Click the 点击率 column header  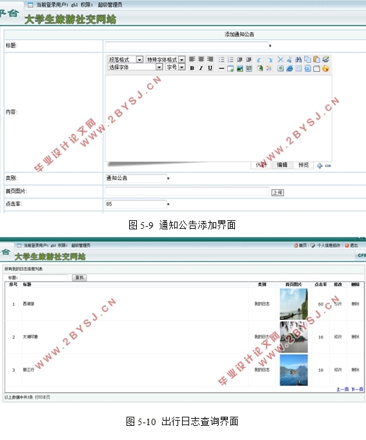point(321,284)
